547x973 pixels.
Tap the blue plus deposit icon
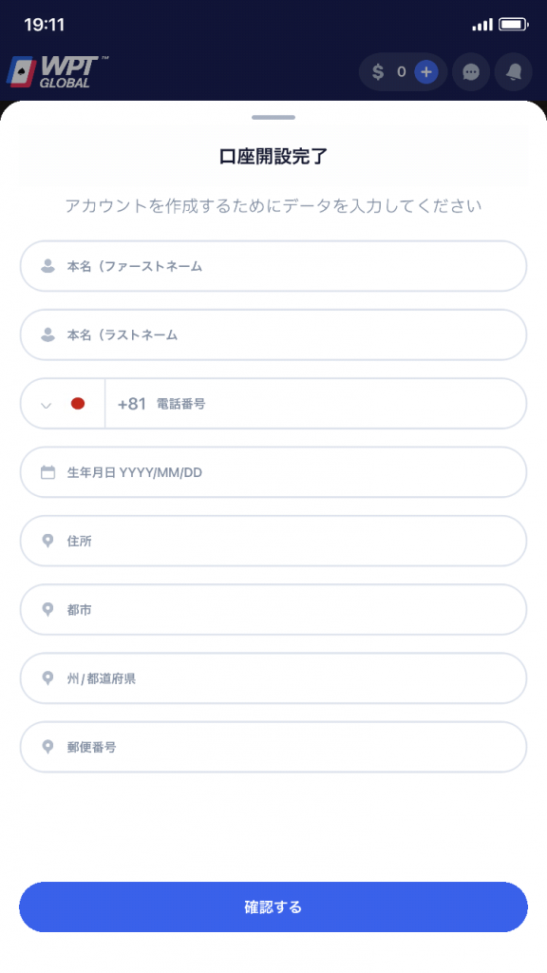(x=426, y=72)
